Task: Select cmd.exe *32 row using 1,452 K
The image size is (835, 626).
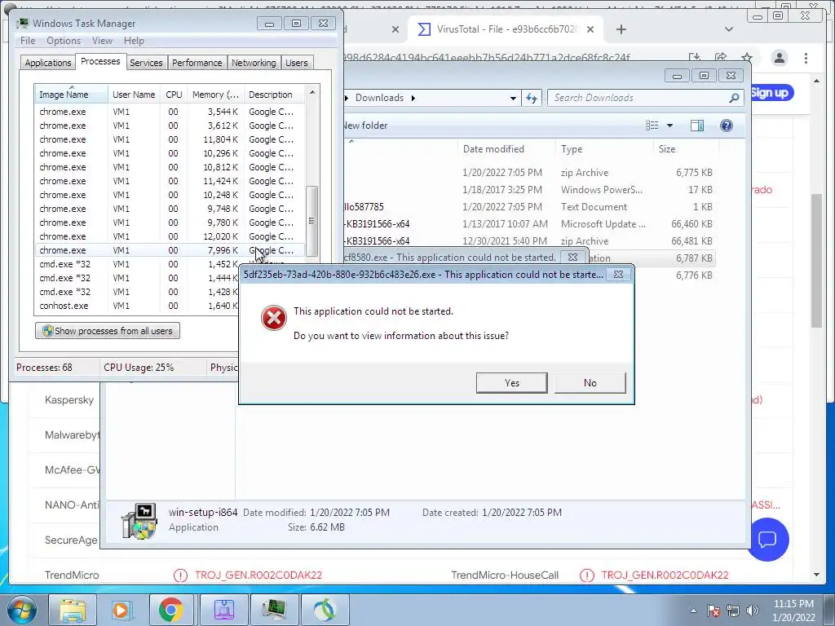Action: 136,264
